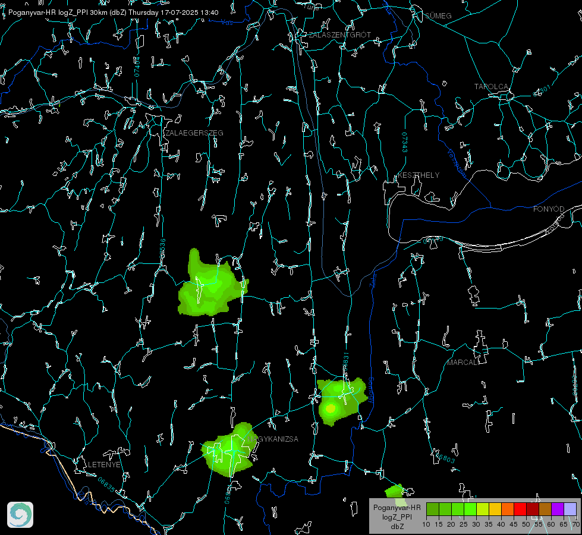Viewport: 582px width, 535px height.
Task: Click road number label 06803
Action: click(444, 457)
